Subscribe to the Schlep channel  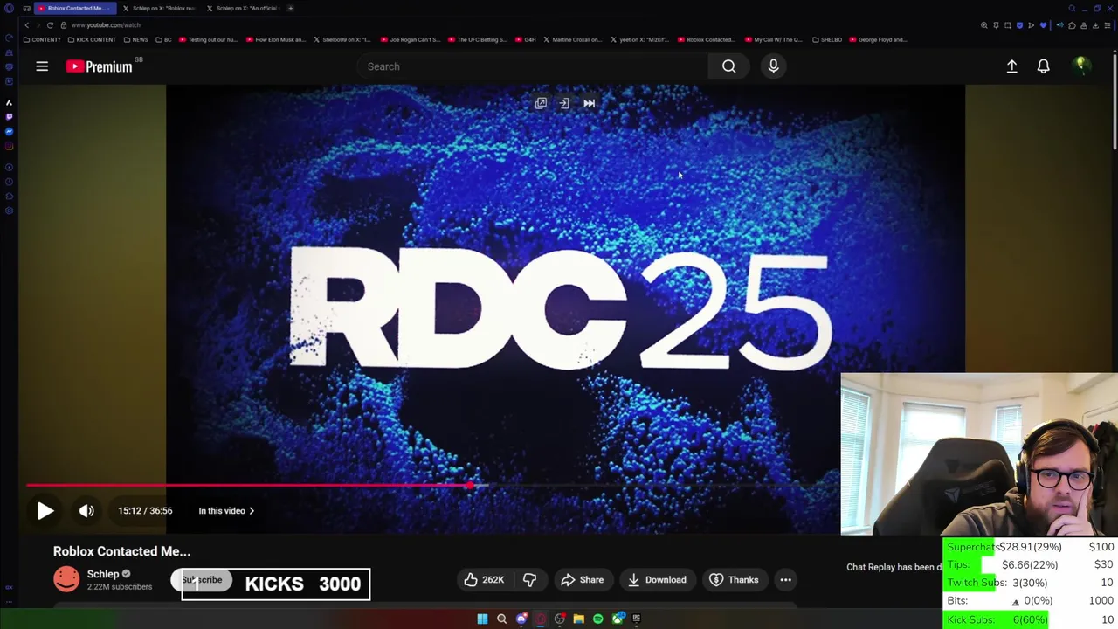coord(202,580)
